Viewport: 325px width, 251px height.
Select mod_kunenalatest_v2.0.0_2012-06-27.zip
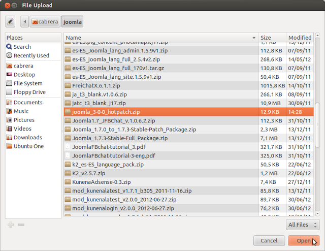coord(188,200)
